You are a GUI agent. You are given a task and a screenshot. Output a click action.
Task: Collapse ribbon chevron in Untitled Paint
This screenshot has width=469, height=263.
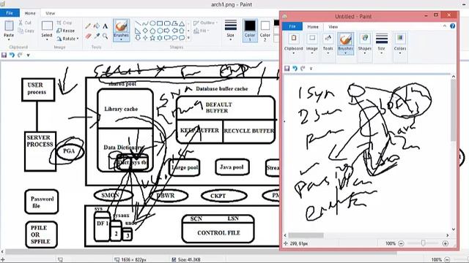point(445,26)
